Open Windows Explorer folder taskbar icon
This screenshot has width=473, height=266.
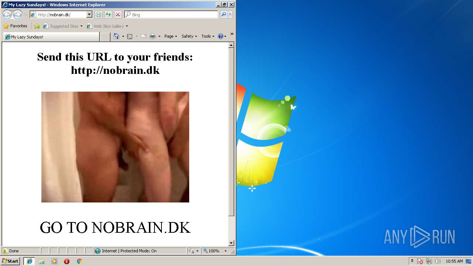(42, 261)
